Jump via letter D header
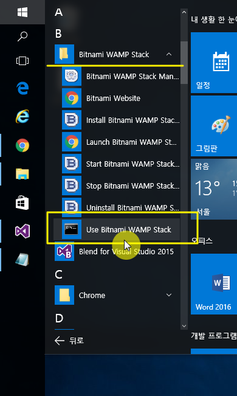 tap(59, 319)
